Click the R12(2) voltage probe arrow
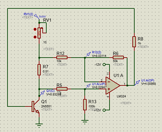162x132 pixels. pyautogui.click(x=88, y=55)
